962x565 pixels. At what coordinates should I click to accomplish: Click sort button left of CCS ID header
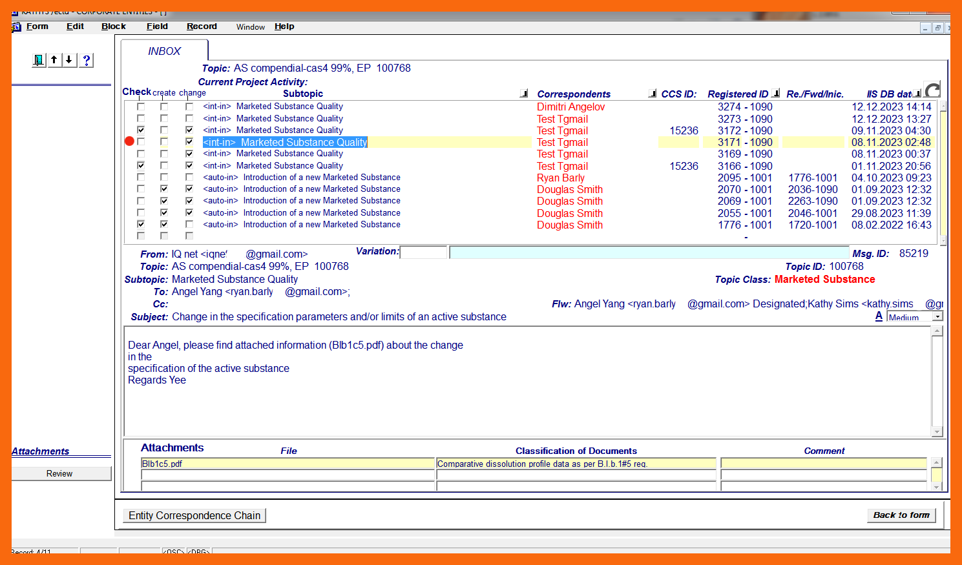(x=653, y=94)
